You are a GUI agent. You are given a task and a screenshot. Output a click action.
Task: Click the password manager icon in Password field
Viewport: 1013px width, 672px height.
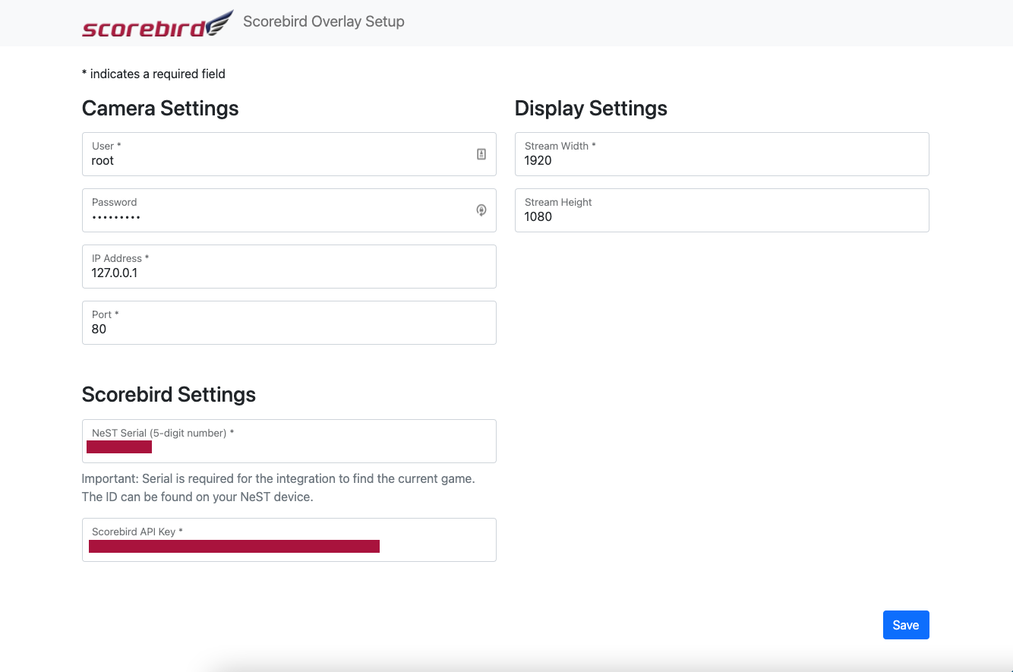(x=481, y=210)
